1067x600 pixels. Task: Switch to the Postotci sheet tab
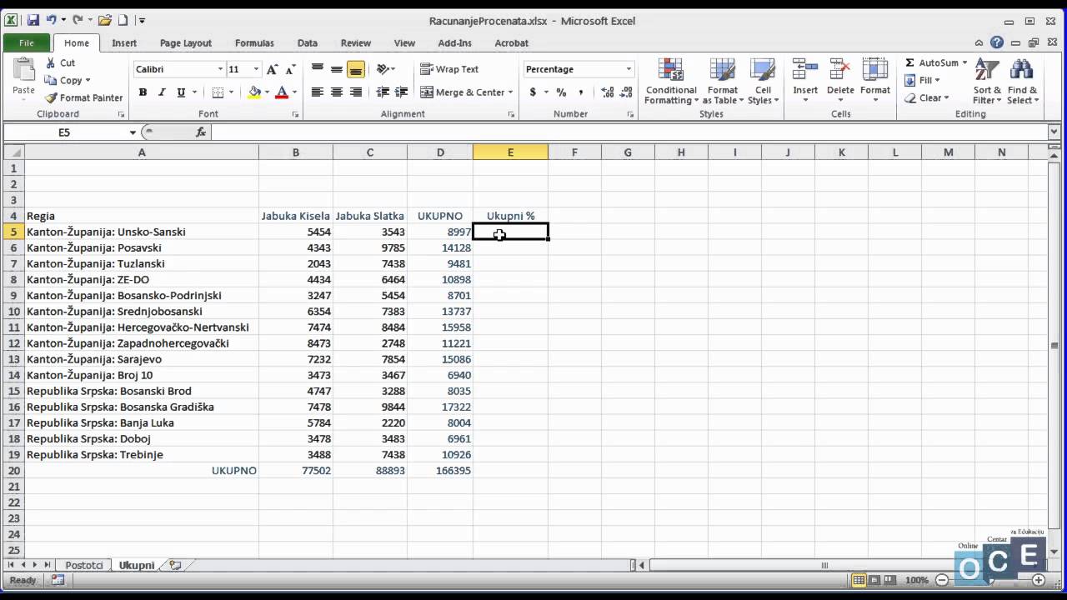click(84, 565)
